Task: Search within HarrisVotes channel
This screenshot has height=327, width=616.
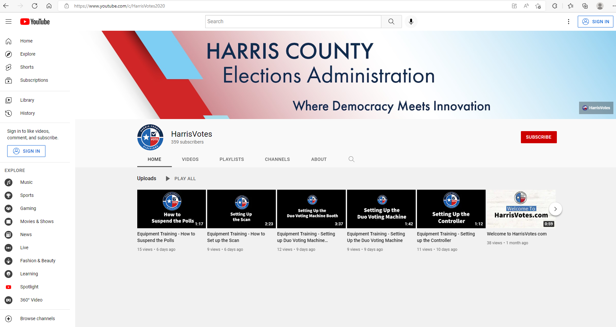Action: [x=351, y=159]
